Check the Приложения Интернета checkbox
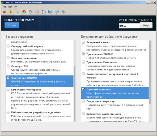Screen dimensions: 157x136 coord(83,62)
